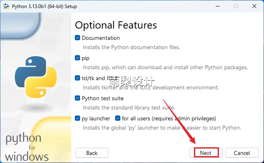Screen dimensions: 264x163
Task: Go Back to the previous setup page
Action: 92,153
